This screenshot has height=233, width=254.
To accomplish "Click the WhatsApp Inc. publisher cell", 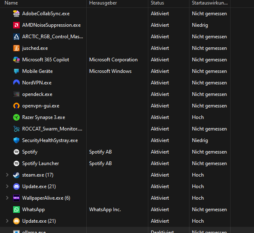I will pyautogui.click(x=105, y=210).
